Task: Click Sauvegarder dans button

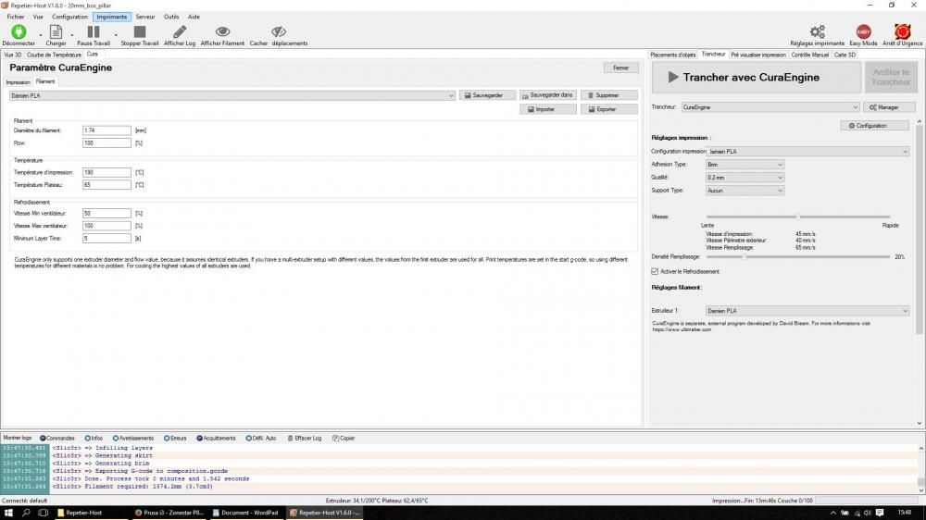Action: pyautogui.click(x=547, y=95)
